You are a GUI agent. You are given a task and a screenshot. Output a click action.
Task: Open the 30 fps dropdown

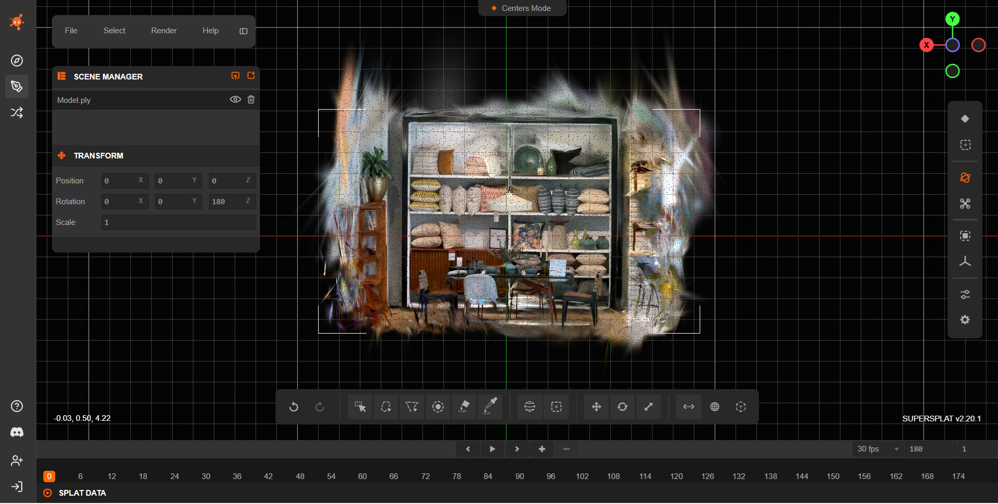(878, 449)
